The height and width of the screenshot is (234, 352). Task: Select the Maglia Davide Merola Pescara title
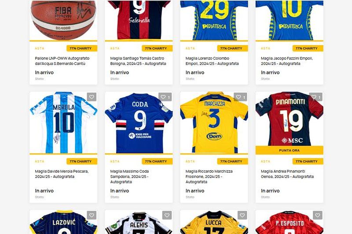(x=62, y=174)
